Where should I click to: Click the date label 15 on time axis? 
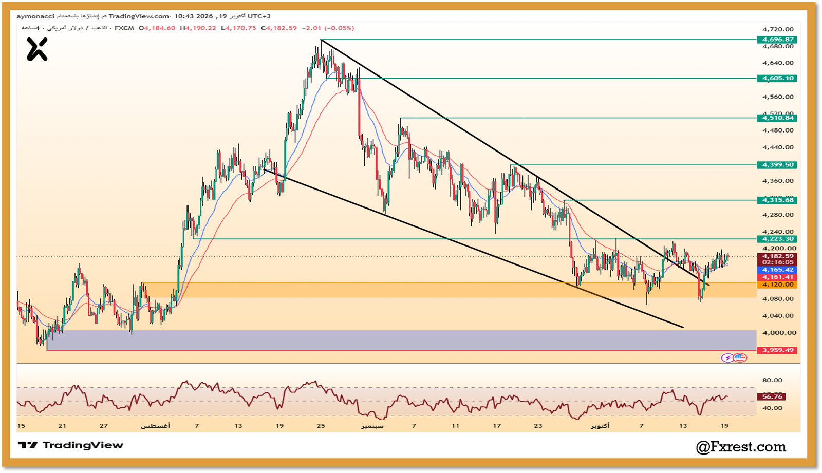(21, 426)
